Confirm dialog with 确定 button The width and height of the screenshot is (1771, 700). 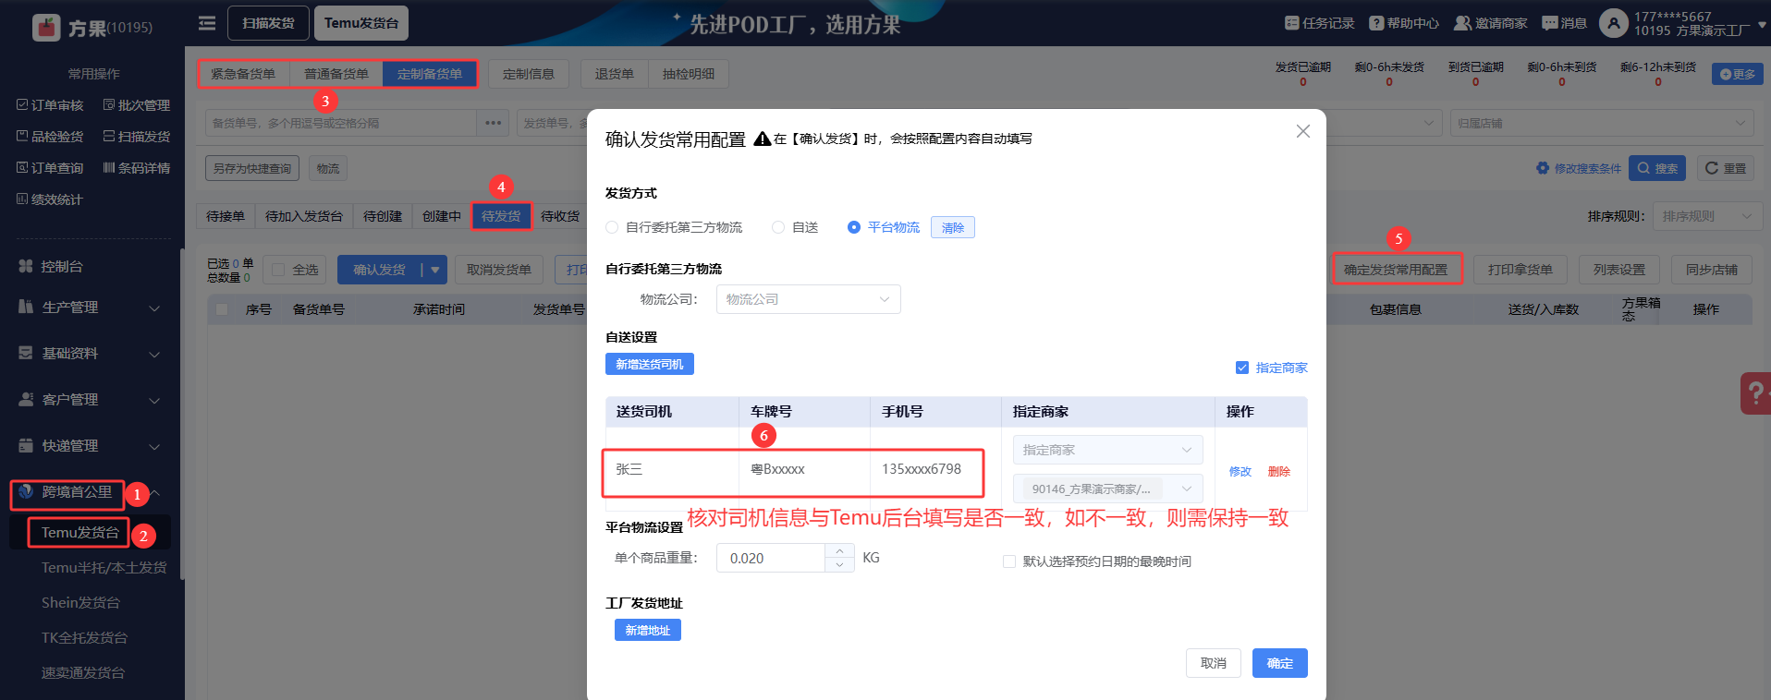[1280, 663]
